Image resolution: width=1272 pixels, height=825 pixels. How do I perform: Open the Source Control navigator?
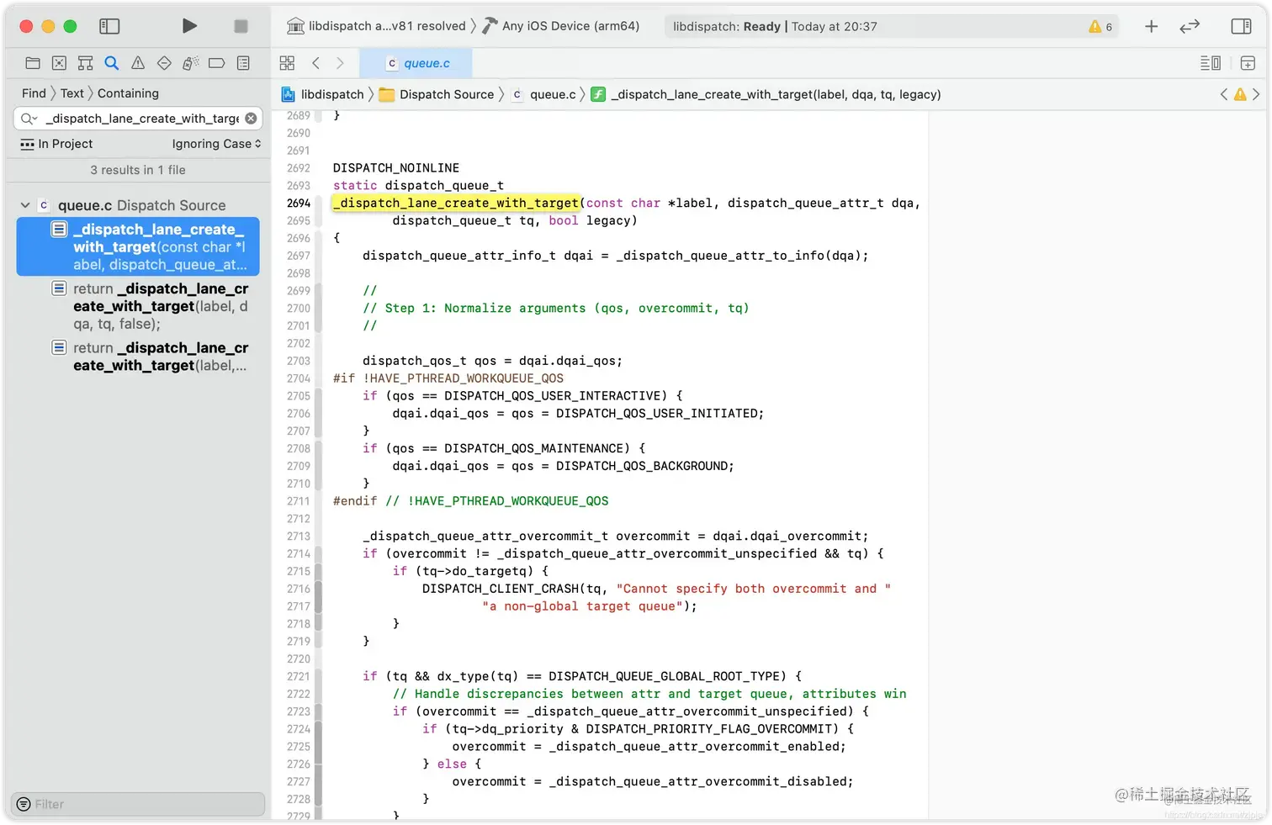coord(59,63)
